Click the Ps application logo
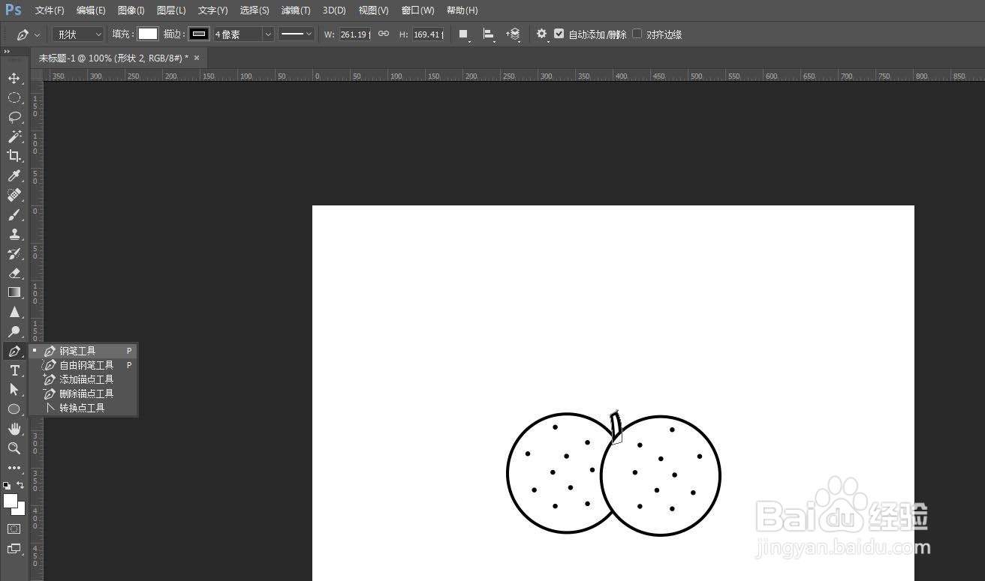985x581 pixels. point(14,10)
